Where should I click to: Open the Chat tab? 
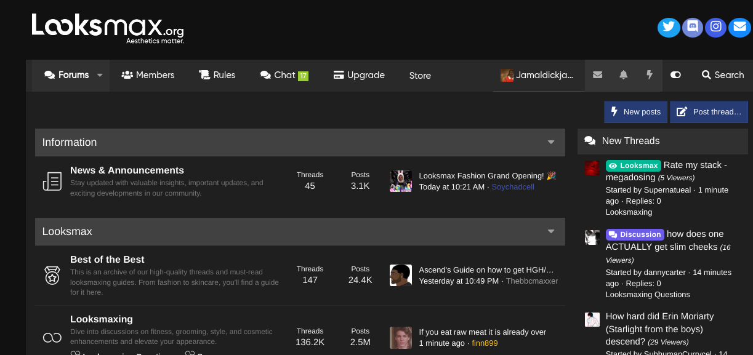pos(284,75)
